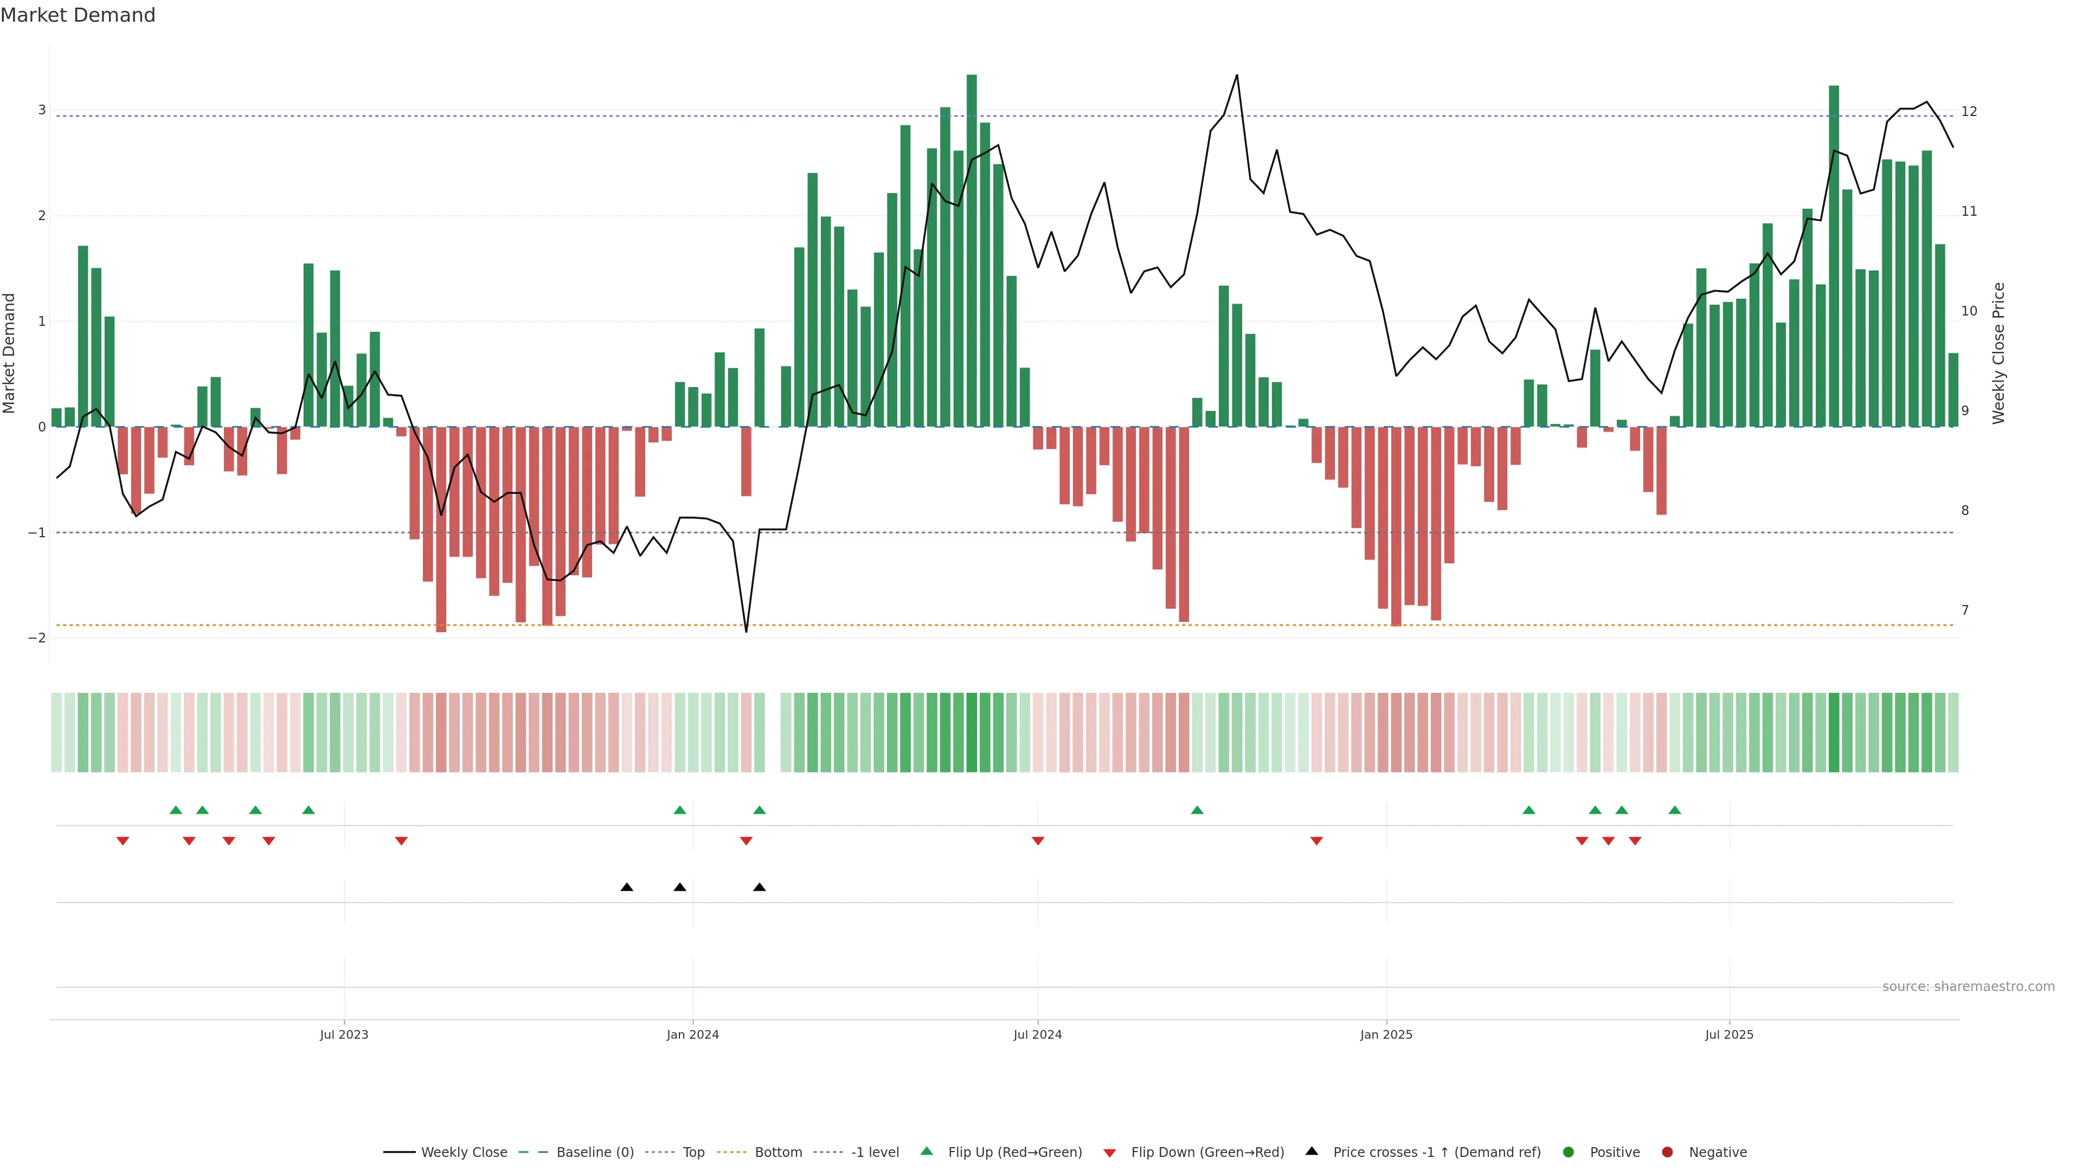Click the green Positive circle in legend

pyautogui.click(x=1569, y=1151)
